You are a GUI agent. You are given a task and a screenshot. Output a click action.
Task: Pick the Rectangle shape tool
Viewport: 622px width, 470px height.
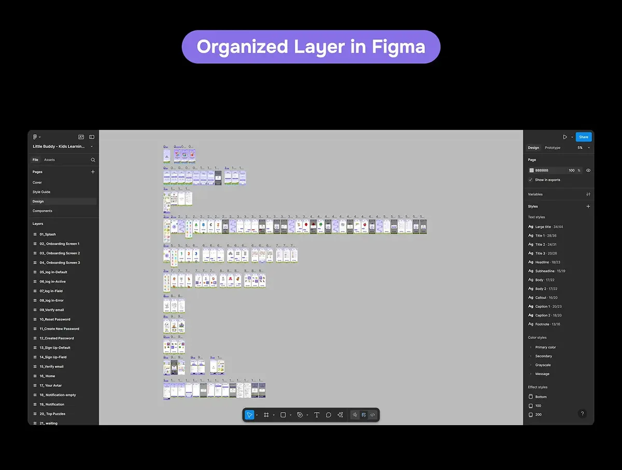[x=283, y=415]
